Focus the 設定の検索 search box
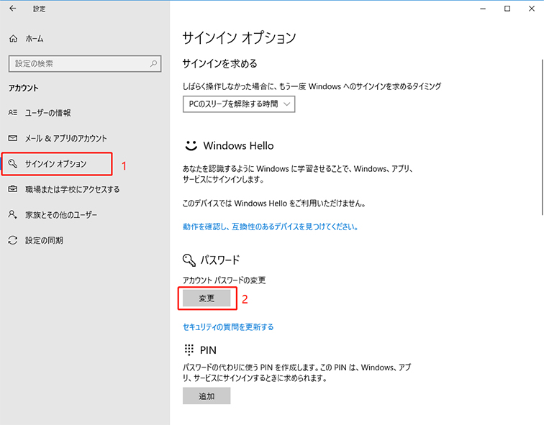This screenshot has width=544, height=425. point(85,64)
